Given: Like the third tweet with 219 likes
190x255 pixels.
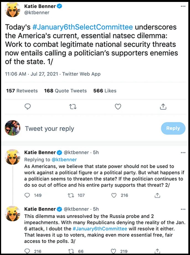Looking at the screenshot, I should tap(114, 251).
